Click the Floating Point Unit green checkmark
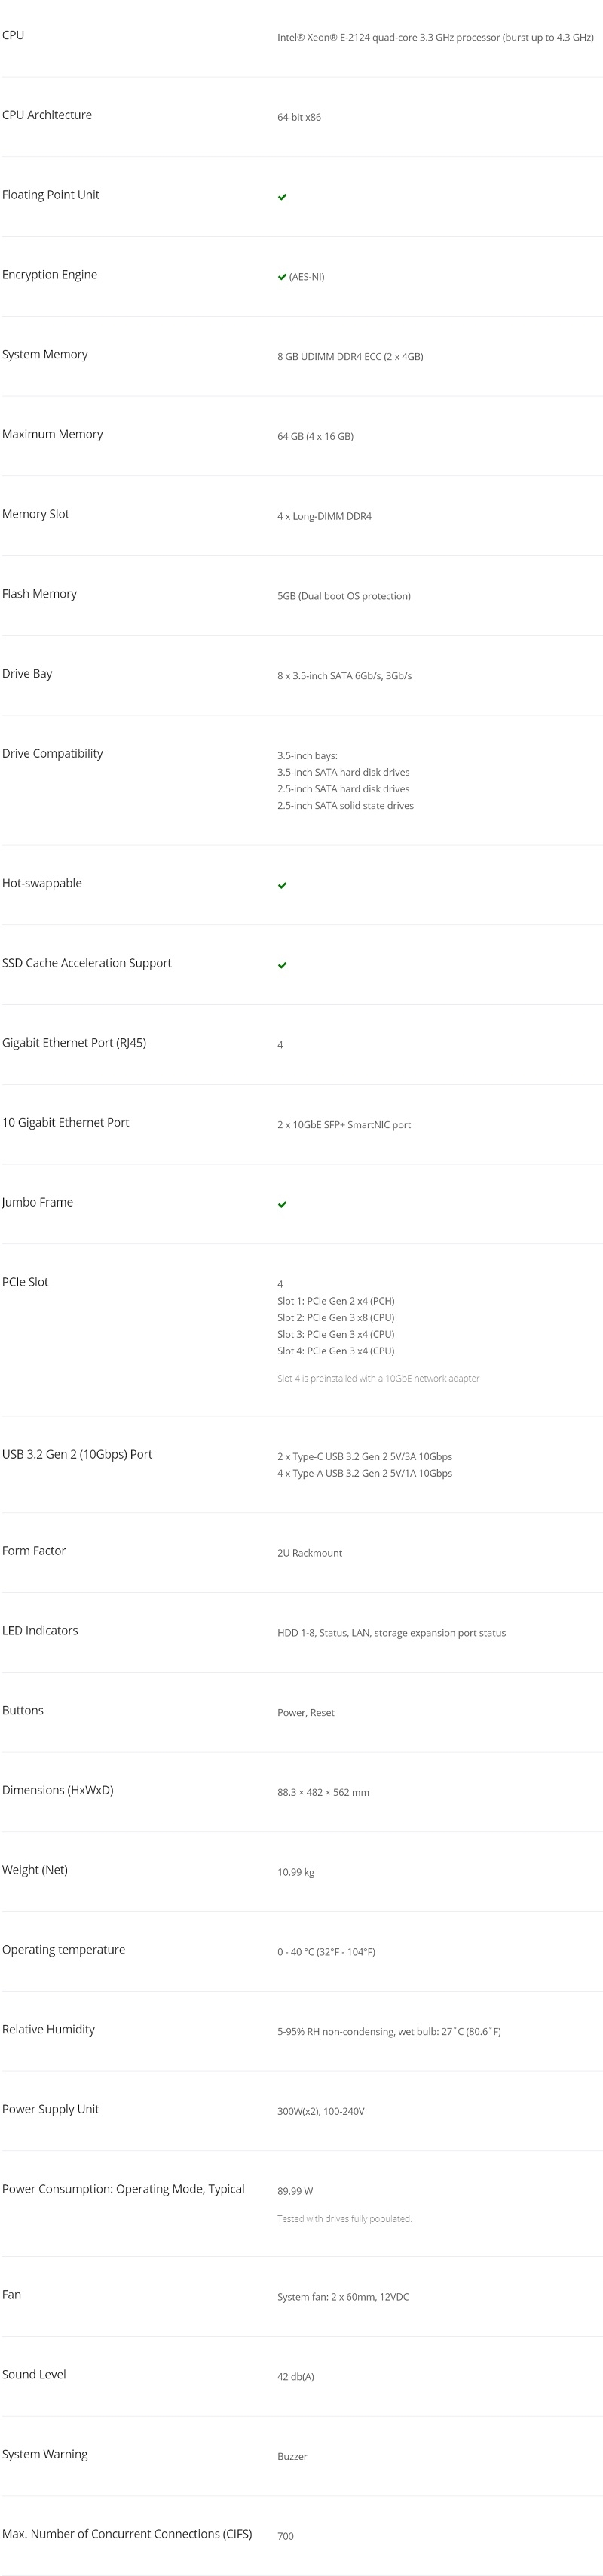 tap(283, 197)
